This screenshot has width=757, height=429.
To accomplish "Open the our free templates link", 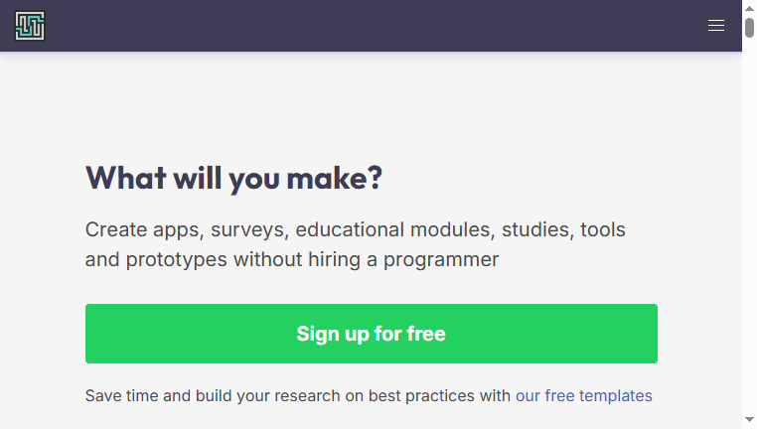I will click(x=584, y=395).
